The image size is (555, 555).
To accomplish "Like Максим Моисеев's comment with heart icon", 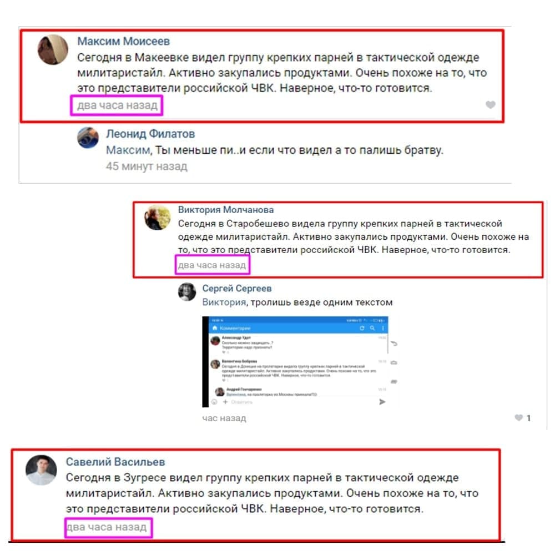I will pos(490,105).
